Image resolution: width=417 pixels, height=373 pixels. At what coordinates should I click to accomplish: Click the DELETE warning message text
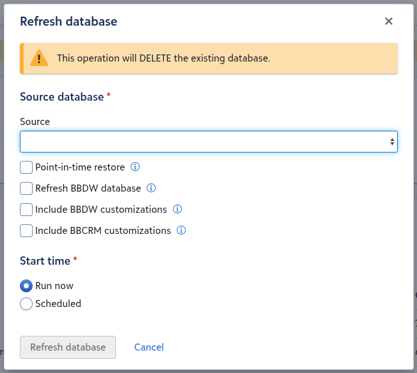[163, 58]
